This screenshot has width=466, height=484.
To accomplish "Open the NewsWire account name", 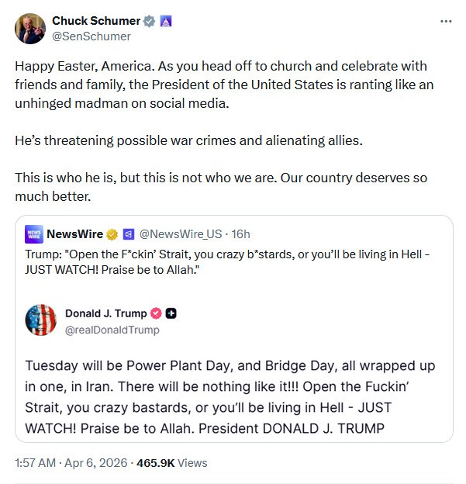I will (x=74, y=233).
